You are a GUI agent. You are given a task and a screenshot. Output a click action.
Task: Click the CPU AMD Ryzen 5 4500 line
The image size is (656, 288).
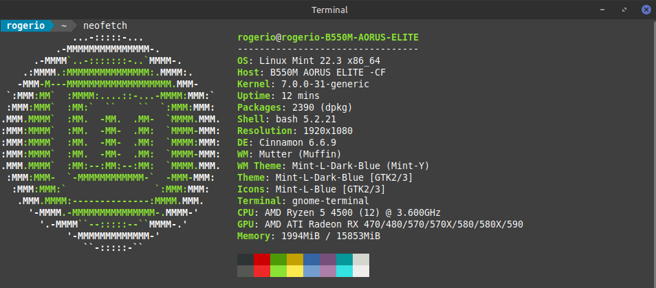point(339,213)
